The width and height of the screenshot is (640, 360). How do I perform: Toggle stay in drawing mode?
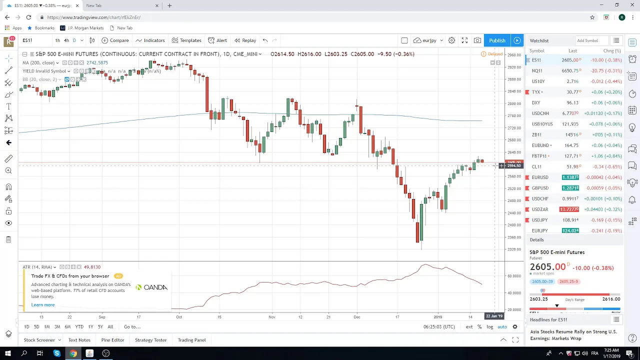pyautogui.click(x=8, y=199)
